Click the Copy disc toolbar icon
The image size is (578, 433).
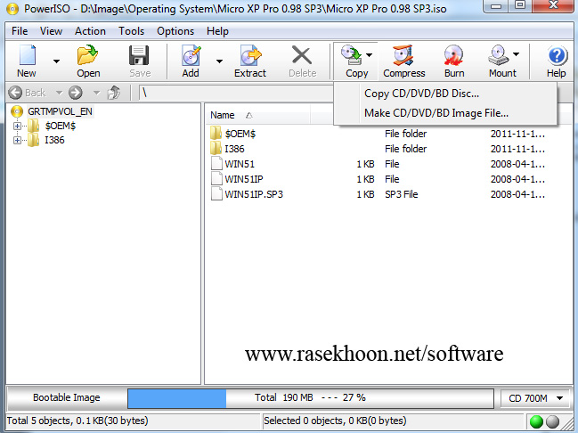351,55
